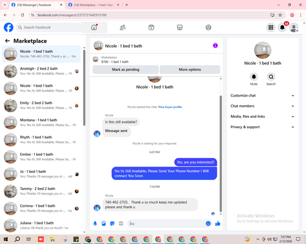Attach a file with the photo icon
Screen dimensions: 306x244
103,224
